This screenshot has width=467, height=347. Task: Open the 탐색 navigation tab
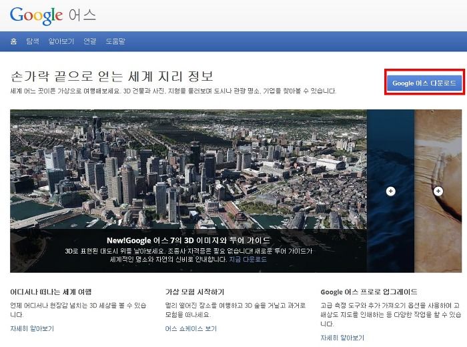click(x=33, y=41)
